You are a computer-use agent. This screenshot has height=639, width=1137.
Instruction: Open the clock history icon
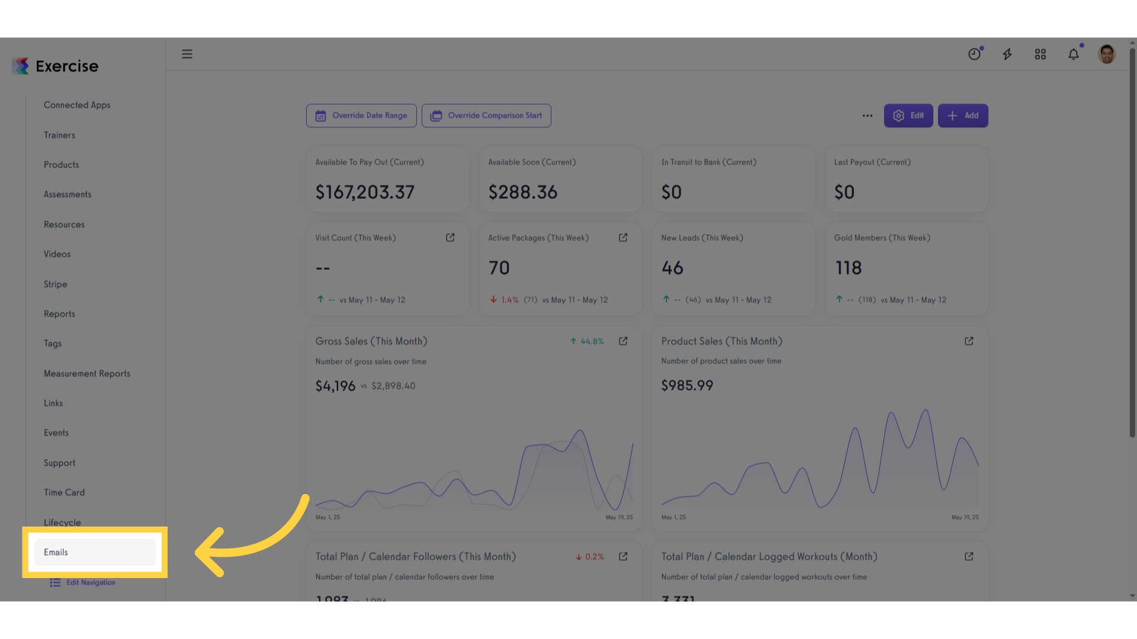click(974, 54)
